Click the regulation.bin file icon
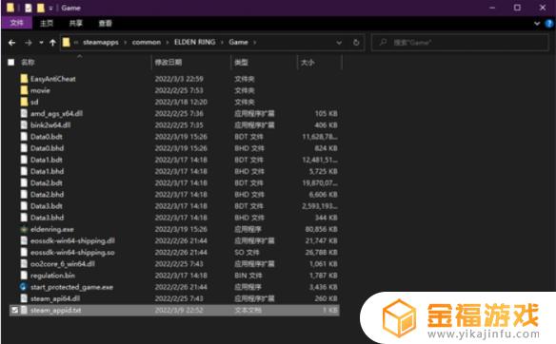This screenshot has height=344, width=556. tap(24, 276)
